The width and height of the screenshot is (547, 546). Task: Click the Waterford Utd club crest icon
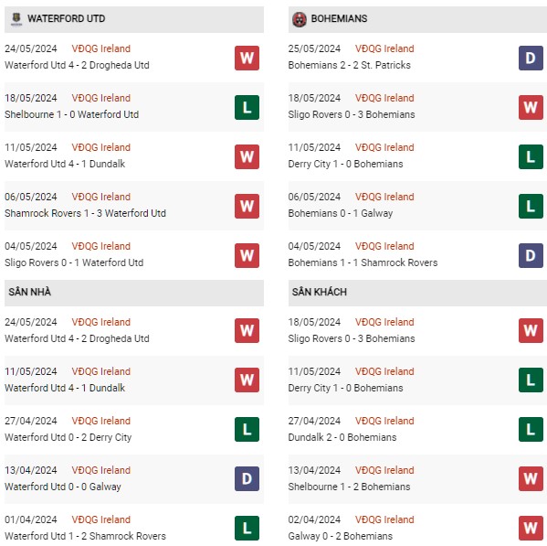[x=16, y=19]
